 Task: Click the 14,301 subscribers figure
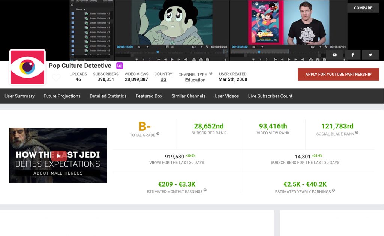(x=303, y=157)
